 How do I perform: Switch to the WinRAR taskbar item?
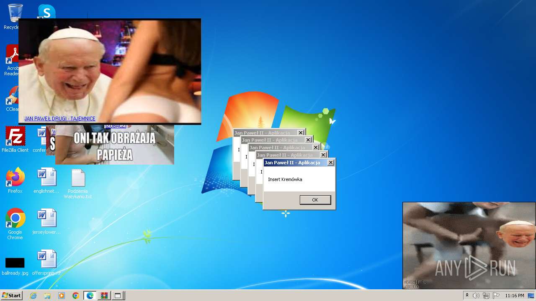click(104, 296)
